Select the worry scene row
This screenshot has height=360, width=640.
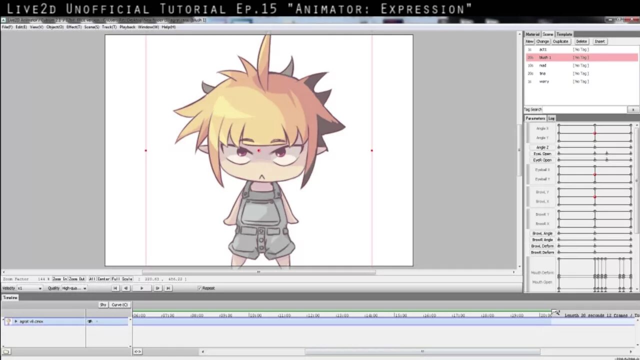click(x=581, y=81)
